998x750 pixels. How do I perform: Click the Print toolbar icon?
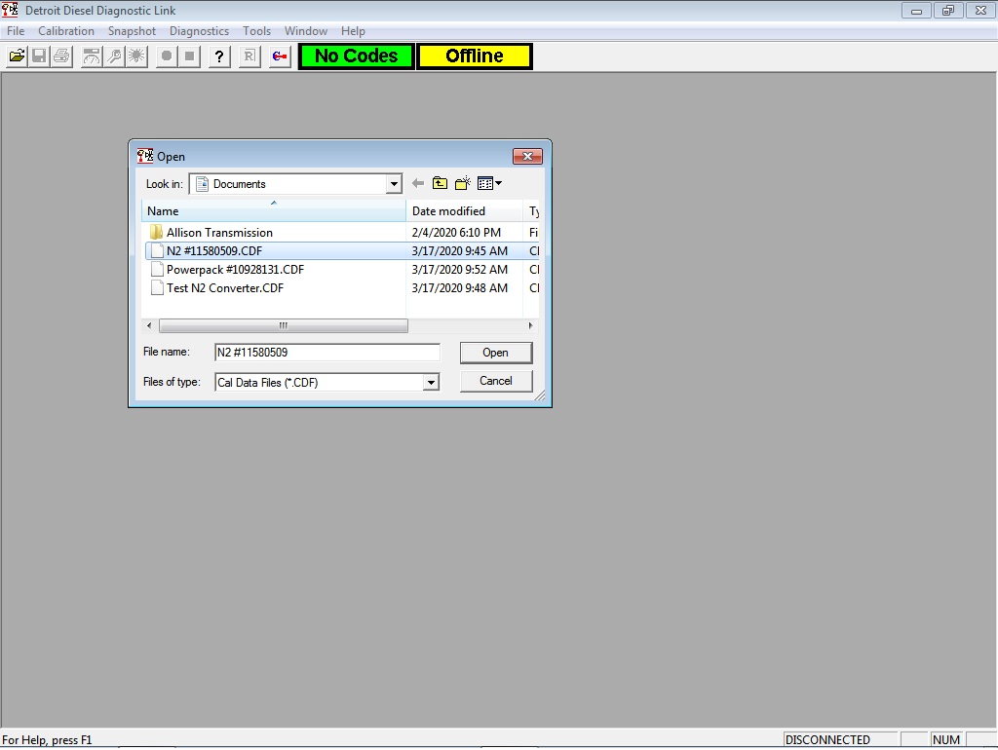pyautogui.click(x=61, y=56)
